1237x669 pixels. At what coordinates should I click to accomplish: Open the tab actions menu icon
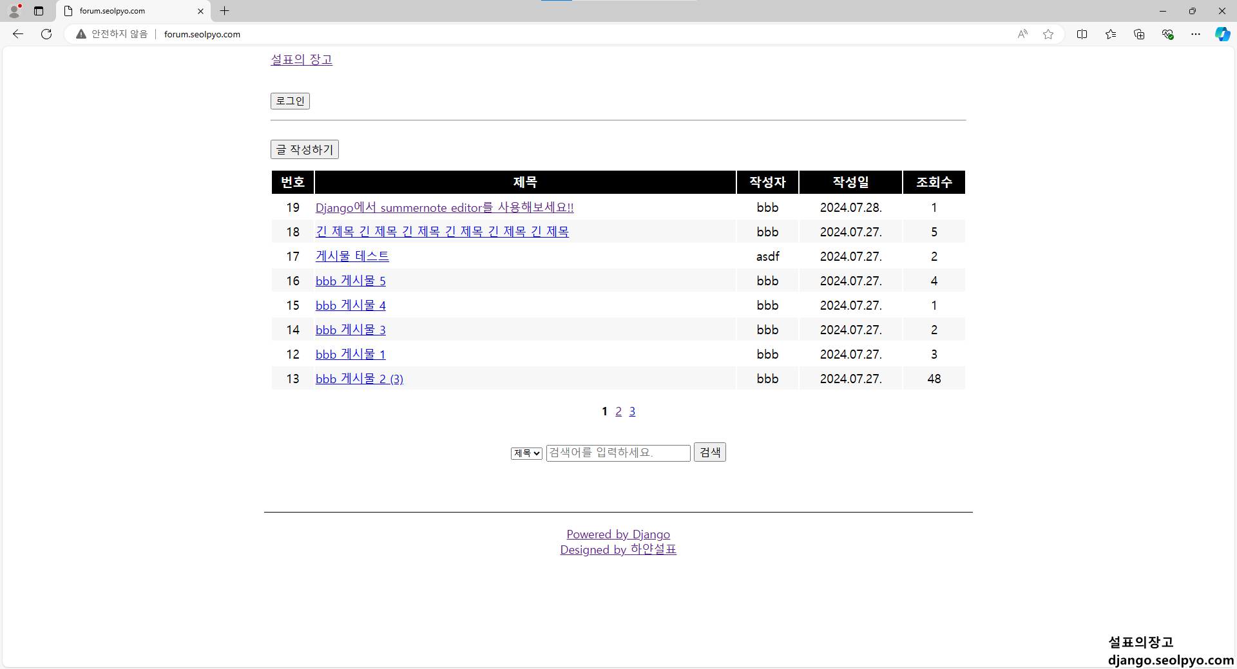[39, 11]
